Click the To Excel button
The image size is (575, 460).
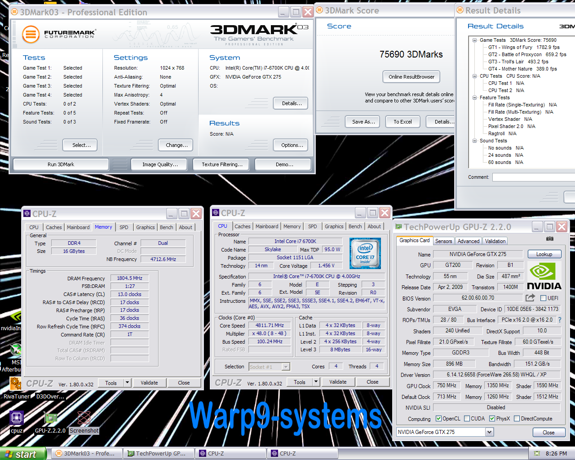tap(402, 122)
